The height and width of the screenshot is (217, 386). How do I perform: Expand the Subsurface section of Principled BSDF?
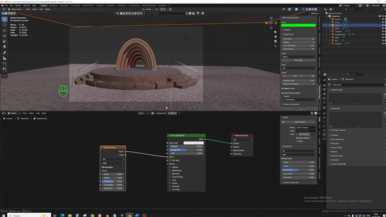pos(177,171)
